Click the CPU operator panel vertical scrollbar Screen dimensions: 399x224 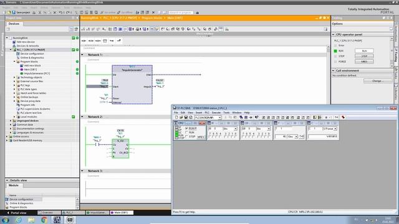pyautogui.click(x=392, y=52)
